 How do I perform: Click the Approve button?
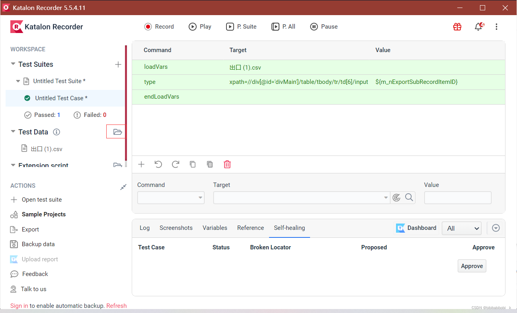click(472, 266)
